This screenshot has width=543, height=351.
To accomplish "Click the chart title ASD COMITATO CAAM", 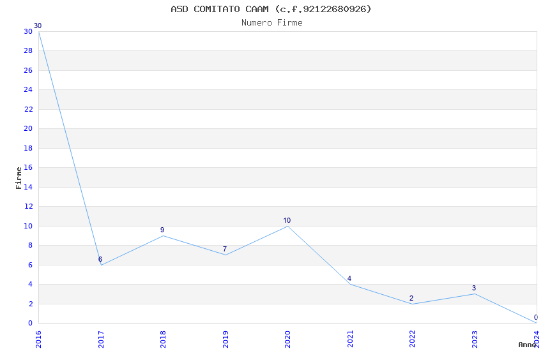I will click(x=271, y=9).
